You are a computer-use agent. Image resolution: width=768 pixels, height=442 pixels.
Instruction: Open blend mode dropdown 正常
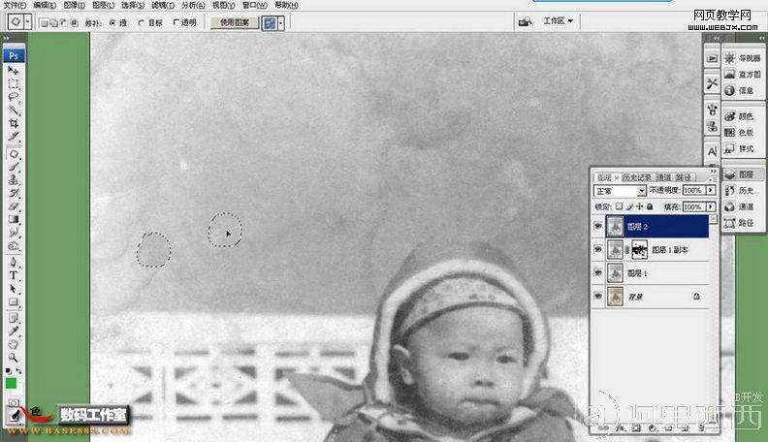coord(620,190)
